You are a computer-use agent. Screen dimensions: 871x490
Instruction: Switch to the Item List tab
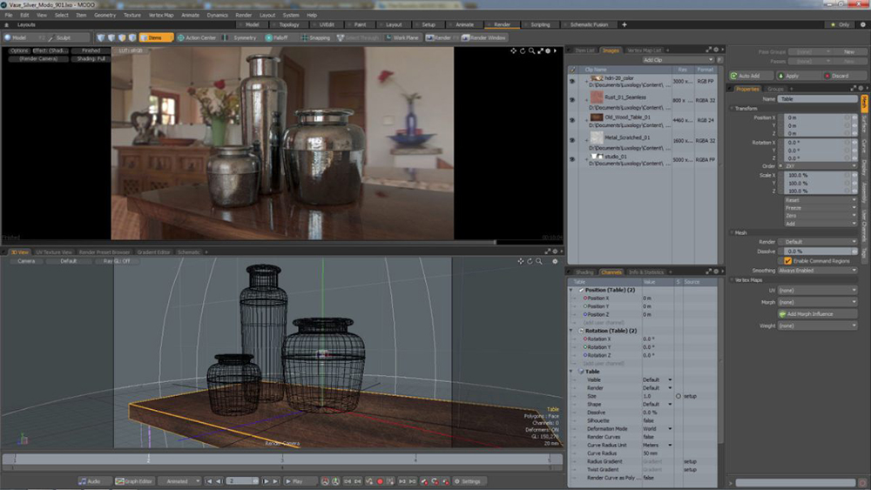(x=584, y=50)
